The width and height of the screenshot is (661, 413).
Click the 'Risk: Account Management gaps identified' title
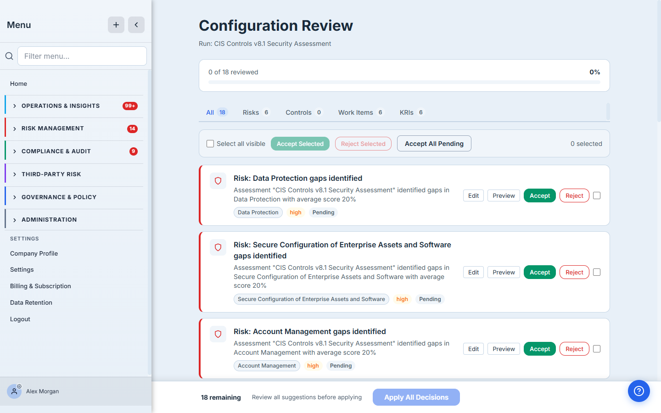tap(310, 331)
